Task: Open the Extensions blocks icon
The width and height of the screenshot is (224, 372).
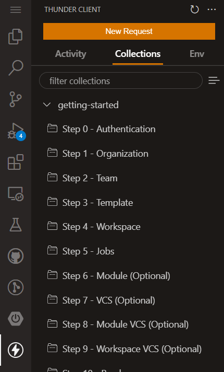Action: [x=16, y=162]
